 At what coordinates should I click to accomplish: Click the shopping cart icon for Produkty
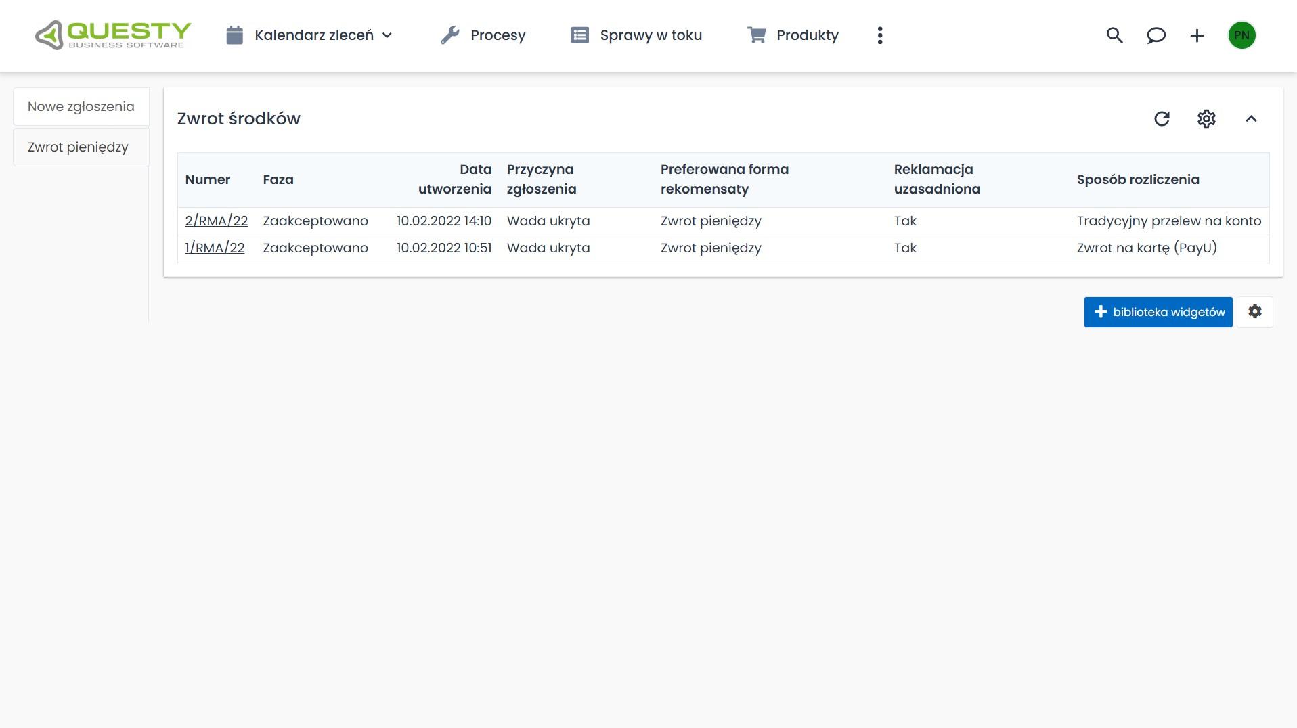pos(757,35)
